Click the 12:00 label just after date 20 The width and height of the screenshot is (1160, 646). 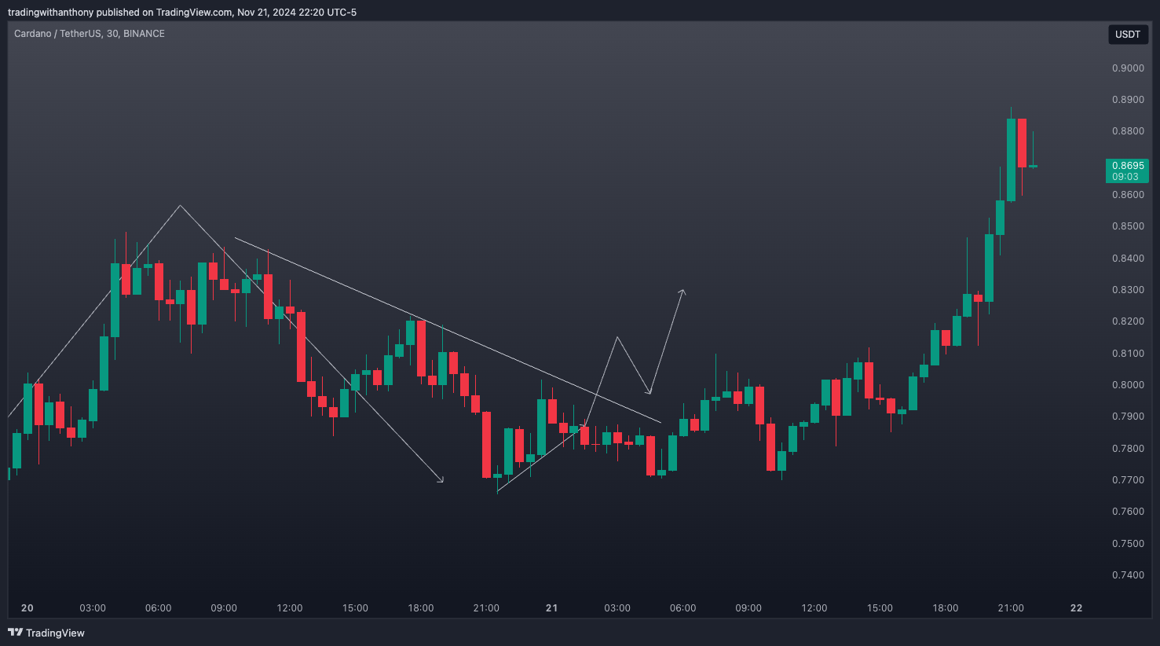click(x=290, y=608)
